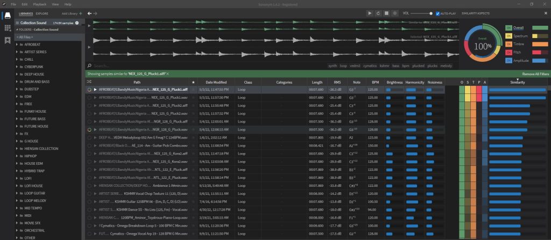This screenshot has height=240, width=551.
Task: Click the AFROBEAT folder icon
Action: tap(22, 45)
